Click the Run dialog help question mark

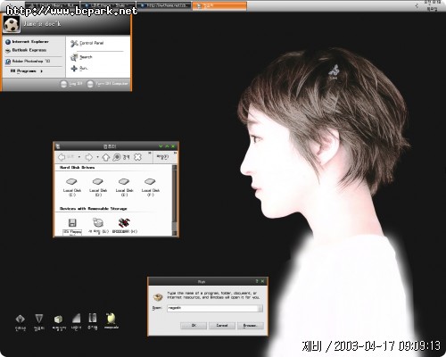pos(257,281)
